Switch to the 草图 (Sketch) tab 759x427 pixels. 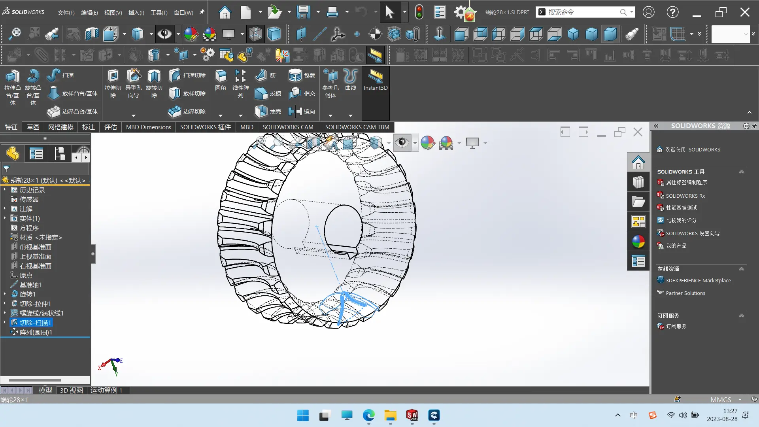tap(33, 127)
